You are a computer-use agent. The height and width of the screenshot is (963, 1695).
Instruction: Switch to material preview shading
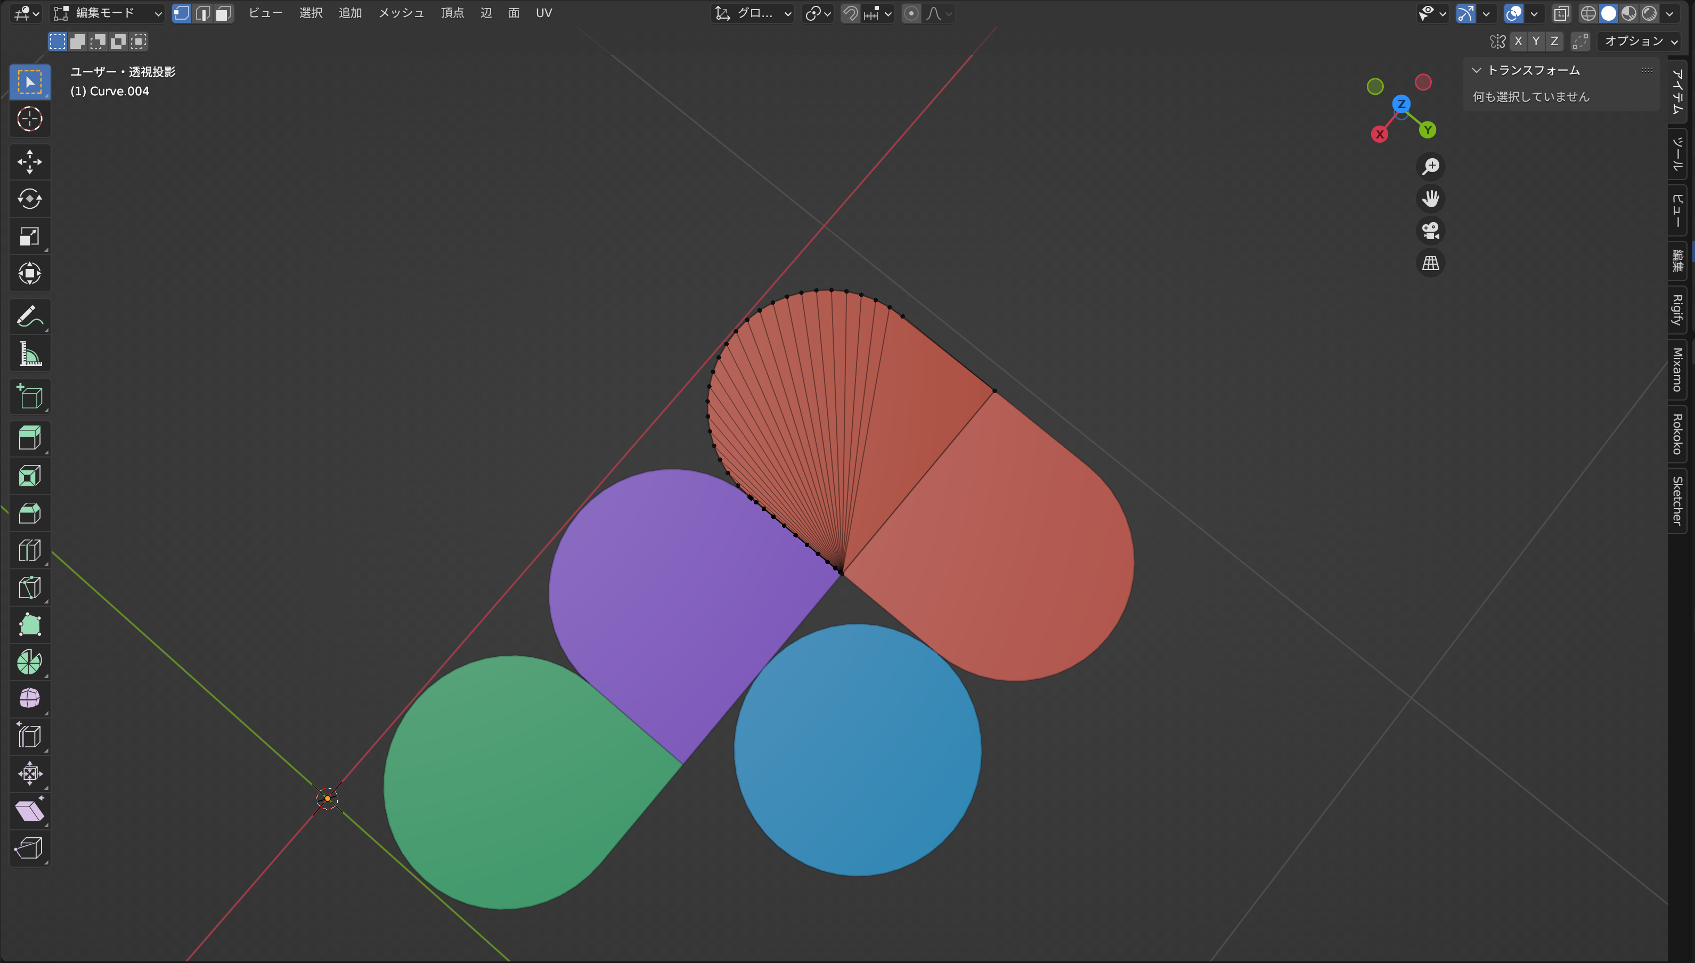1629,13
